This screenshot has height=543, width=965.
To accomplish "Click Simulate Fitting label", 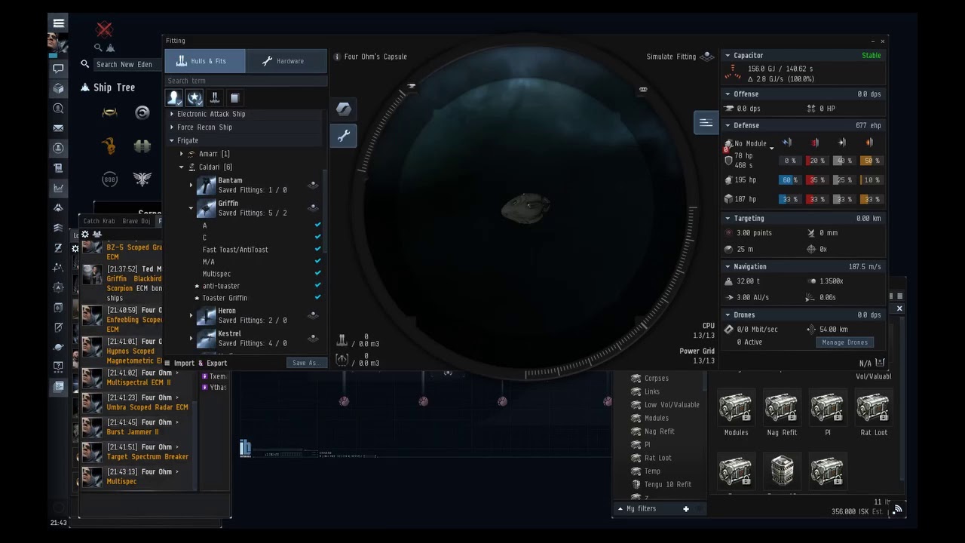I will pyautogui.click(x=671, y=57).
